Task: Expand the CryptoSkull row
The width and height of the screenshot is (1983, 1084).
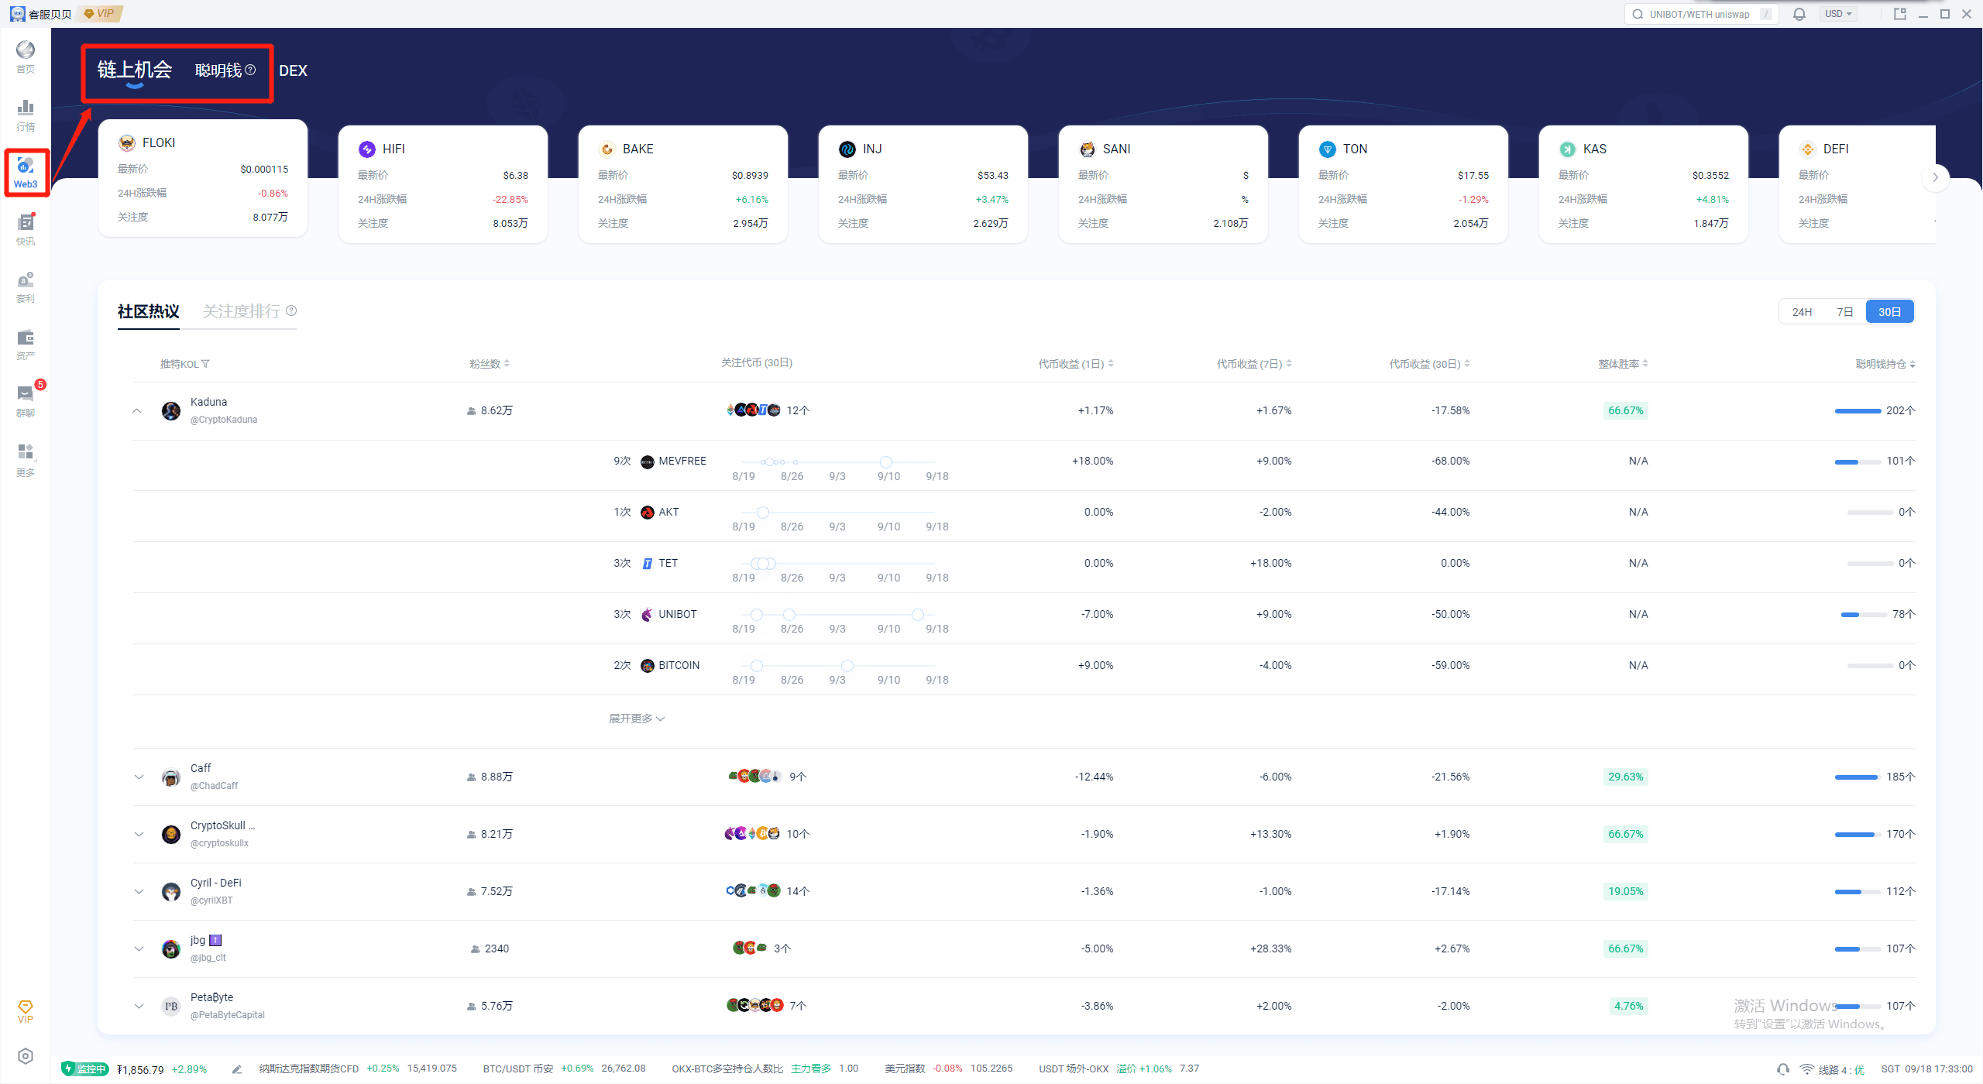Action: coord(139,835)
